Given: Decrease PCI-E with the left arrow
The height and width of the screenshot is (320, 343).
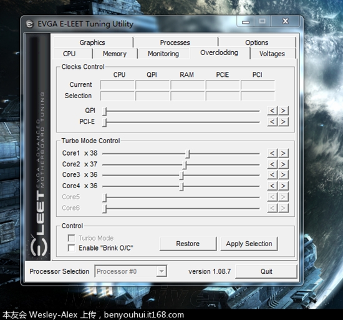Looking at the screenshot, I should click(x=273, y=122).
